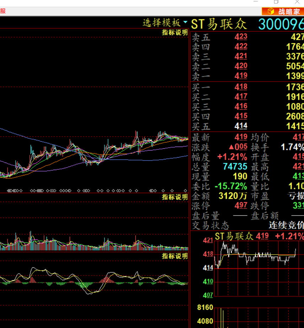
Task: Click the 4080 volume axis label
Action: pyautogui.click(x=205, y=321)
